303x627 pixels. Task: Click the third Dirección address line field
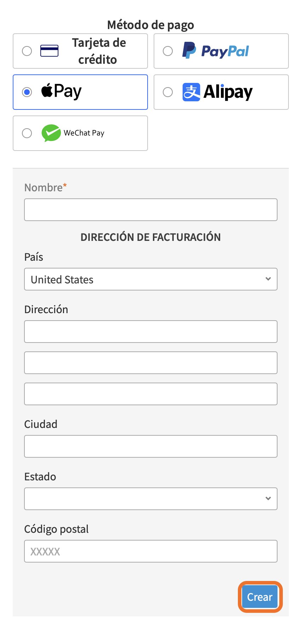pos(151,394)
